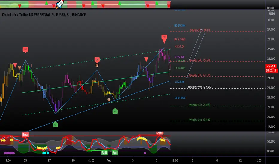
Task: Select the bear emoji above the Feb low
Action: pyautogui.click(x=109, y=100)
